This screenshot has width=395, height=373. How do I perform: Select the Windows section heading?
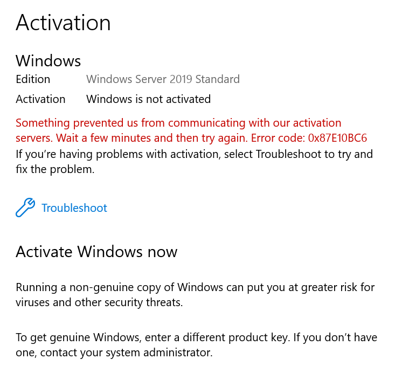[48, 61]
